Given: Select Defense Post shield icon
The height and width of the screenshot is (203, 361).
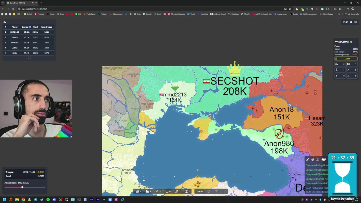Looking at the screenshot, I should [168, 191].
